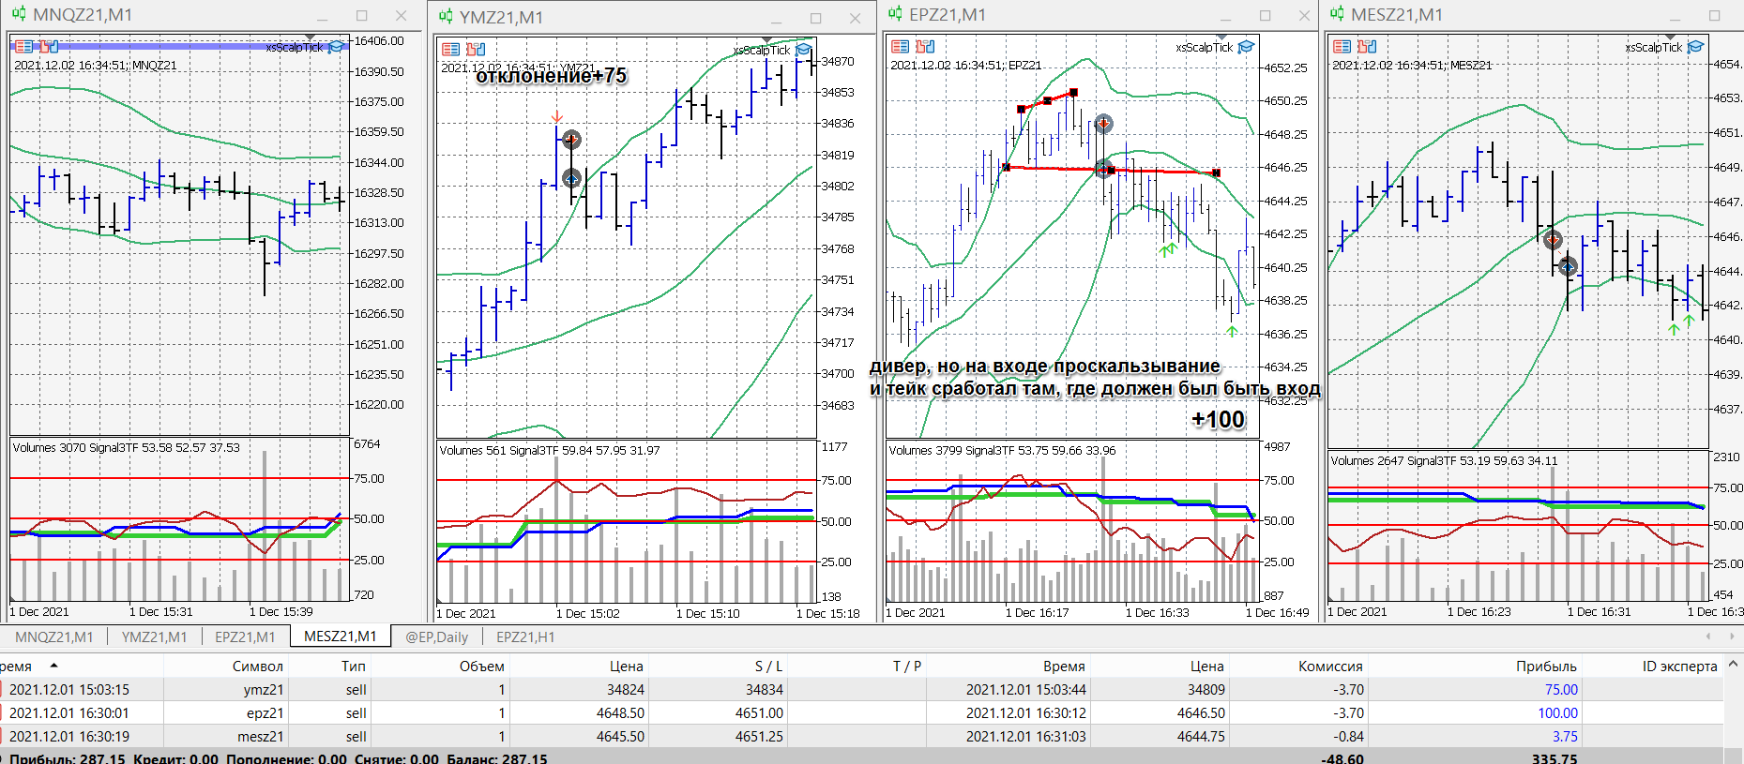Screen dimensions: 1744x764
Task: Click the MESZ21,M1 window title chart icon
Action: click(1337, 14)
